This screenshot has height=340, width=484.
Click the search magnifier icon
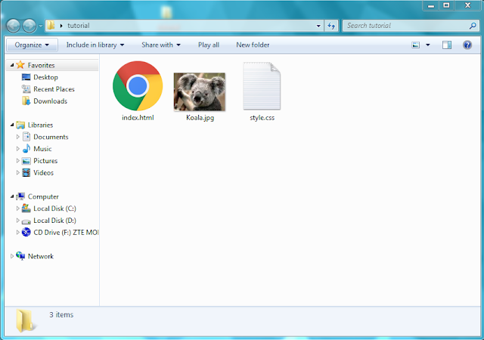(x=472, y=26)
